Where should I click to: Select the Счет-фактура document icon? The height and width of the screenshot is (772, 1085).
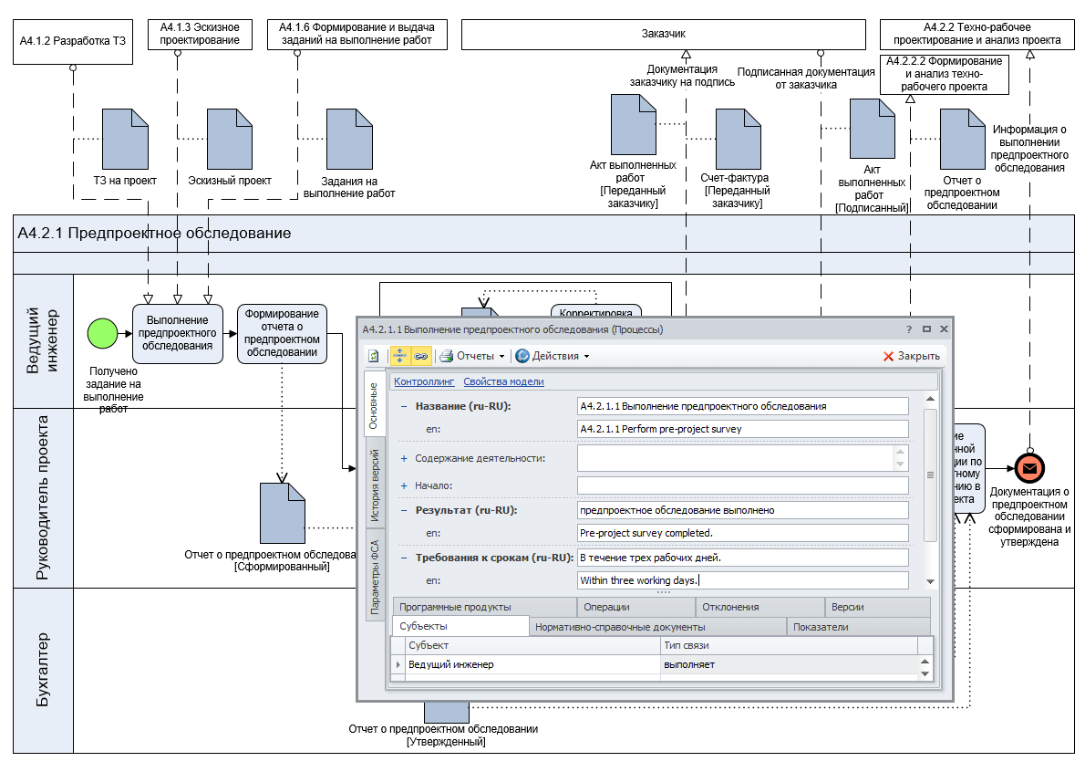(x=738, y=139)
